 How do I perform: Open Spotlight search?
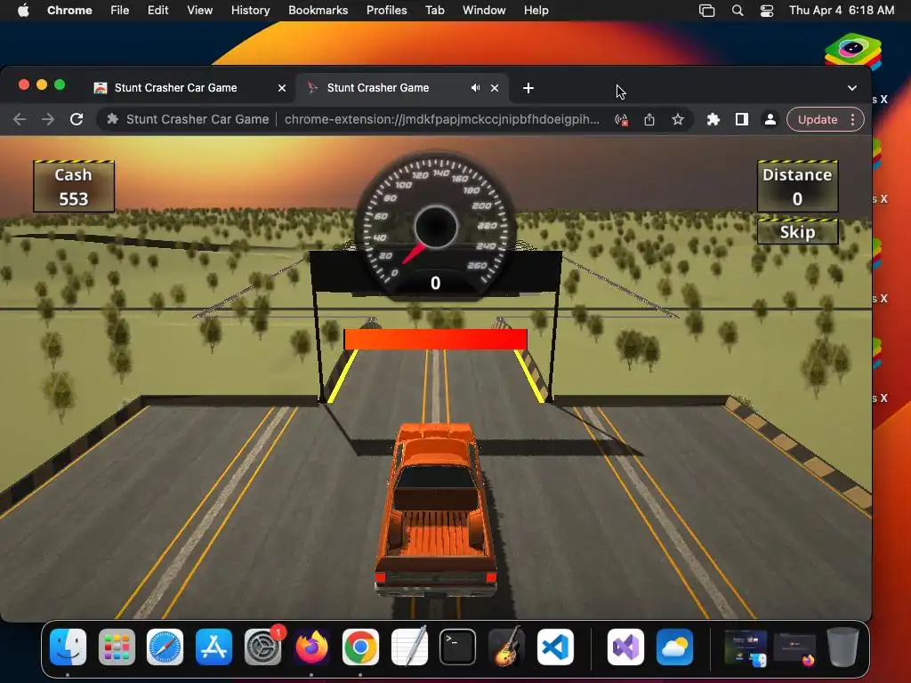coord(738,11)
